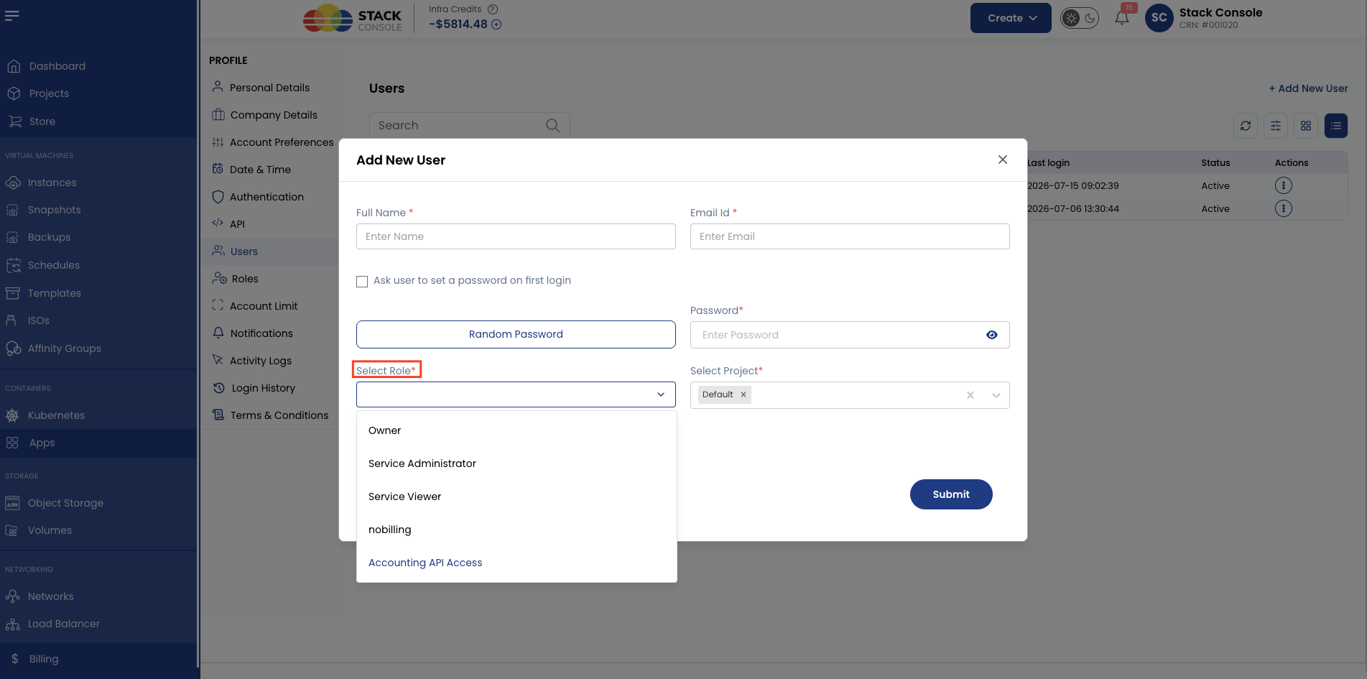Click the Submit button

coord(951,494)
